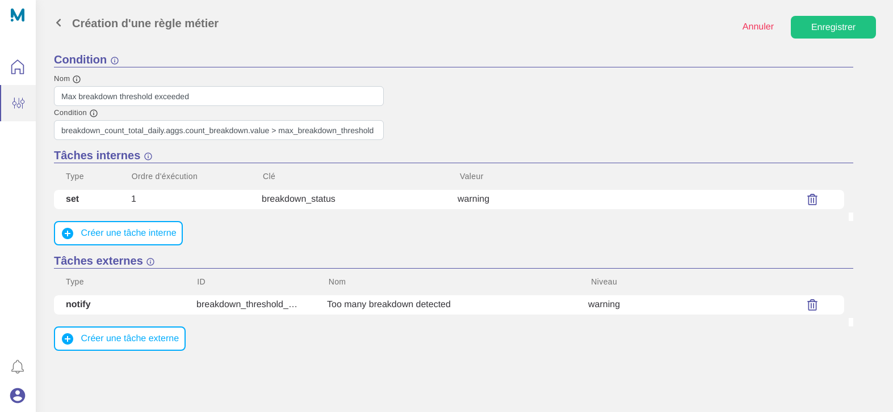Image resolution: width=893 pixels, height=412 pixels.
Task: Click plus icon in Créer une tâche interne
Action: 68,233
